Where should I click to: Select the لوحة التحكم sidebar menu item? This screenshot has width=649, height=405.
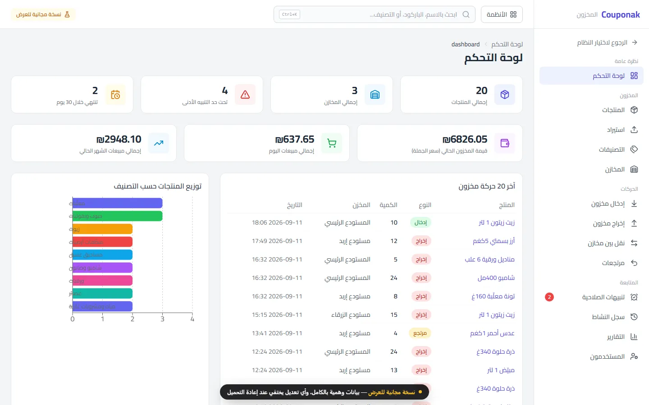point(591,76)
